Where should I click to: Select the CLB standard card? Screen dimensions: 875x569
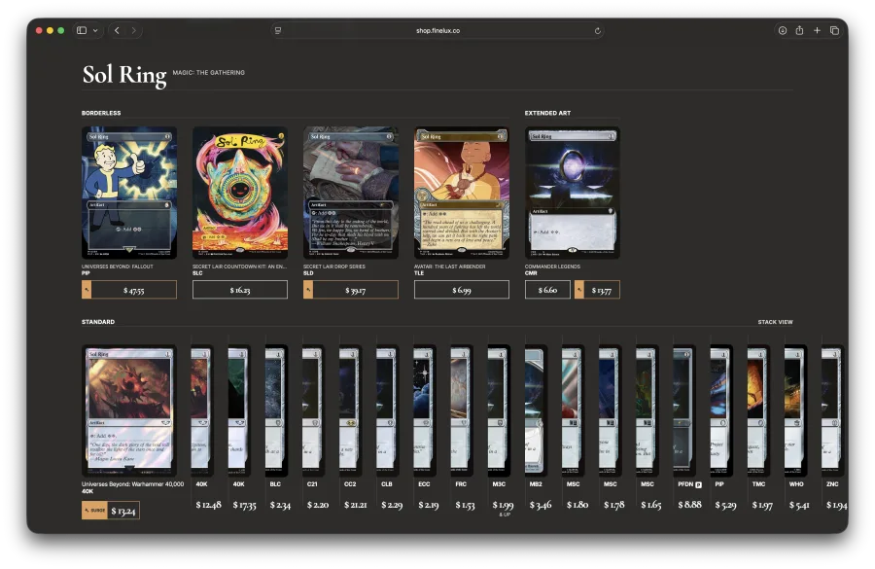387,409
